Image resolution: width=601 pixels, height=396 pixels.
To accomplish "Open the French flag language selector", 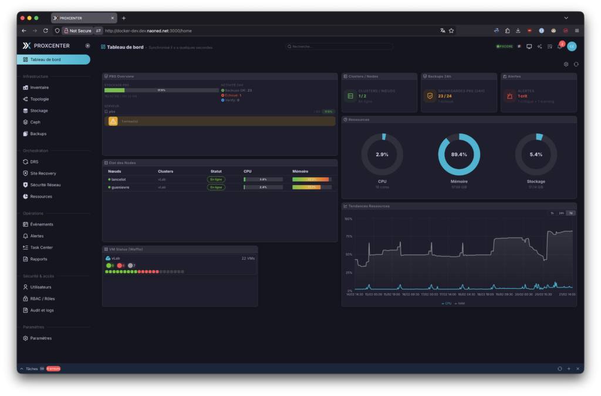I will (x=519, y=46).
